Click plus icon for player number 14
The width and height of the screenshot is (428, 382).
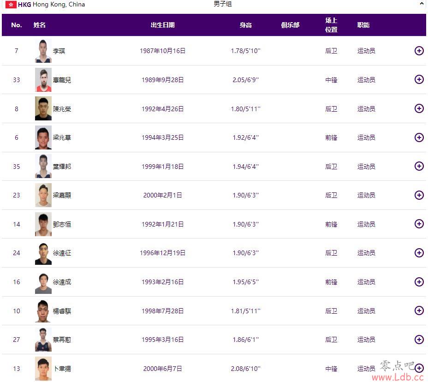coord(419,224)
